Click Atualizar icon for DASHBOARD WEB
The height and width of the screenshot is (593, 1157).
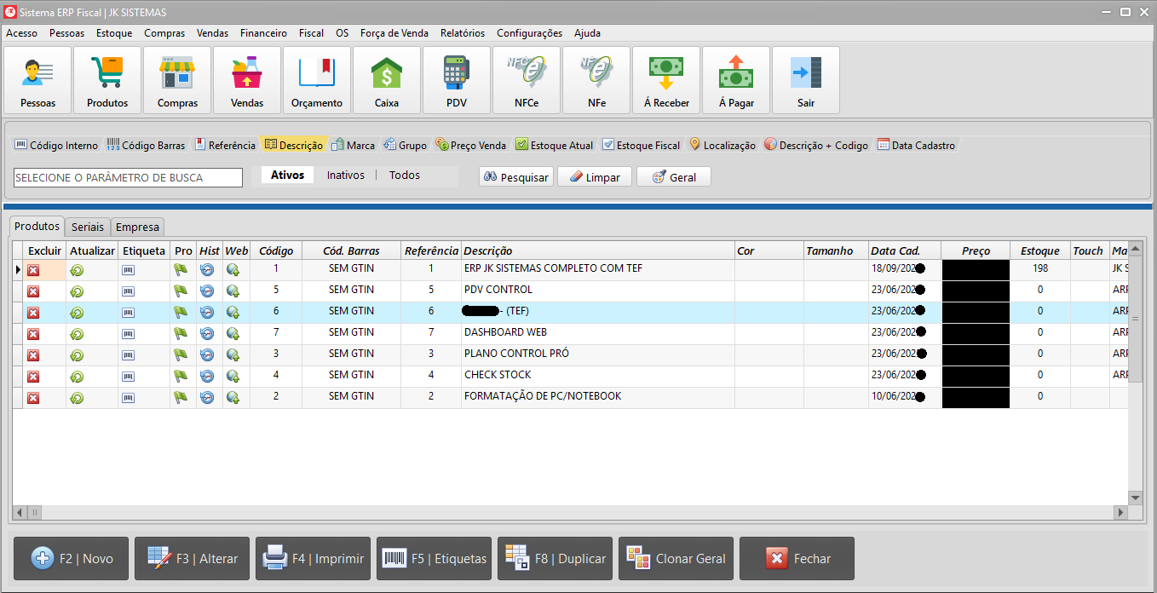click(77, 334)
